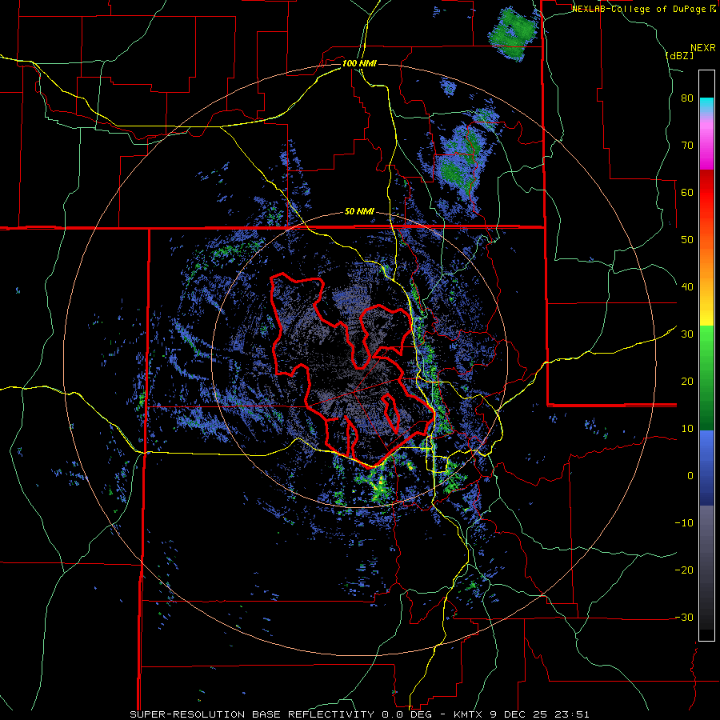The image size is (720, 720).
Task: Click the 0 value on the dBZ scale
Action: pyautogui.click(x=690, y=476)
